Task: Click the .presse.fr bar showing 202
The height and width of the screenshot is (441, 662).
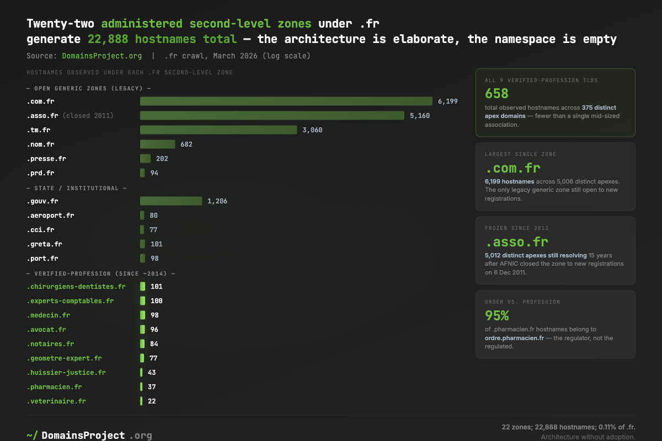Action: click(x=145, y=159)
